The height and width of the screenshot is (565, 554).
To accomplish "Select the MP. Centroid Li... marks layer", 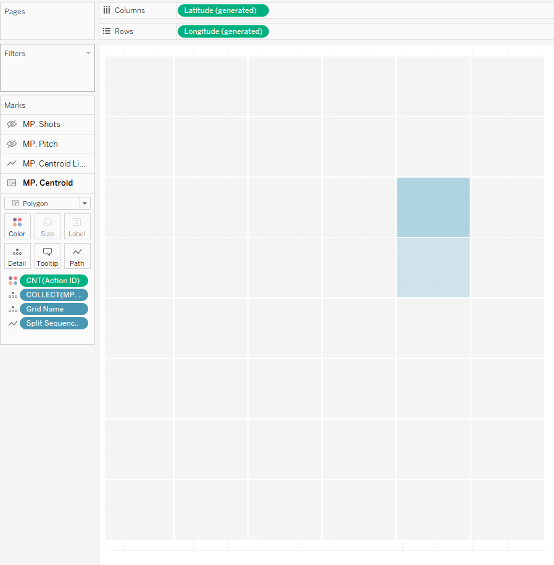I will coord(54,163).
